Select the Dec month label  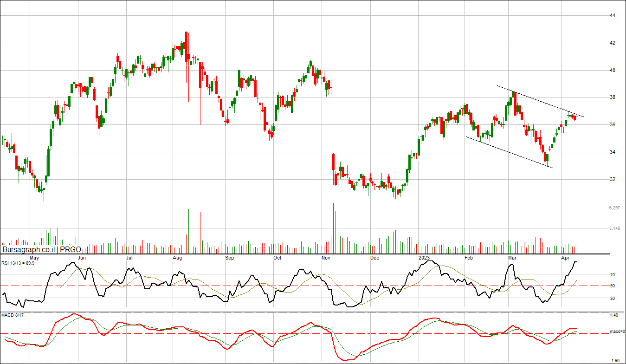click(374, 257)
